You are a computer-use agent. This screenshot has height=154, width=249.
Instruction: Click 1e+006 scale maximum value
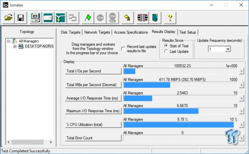click(231, 66)
